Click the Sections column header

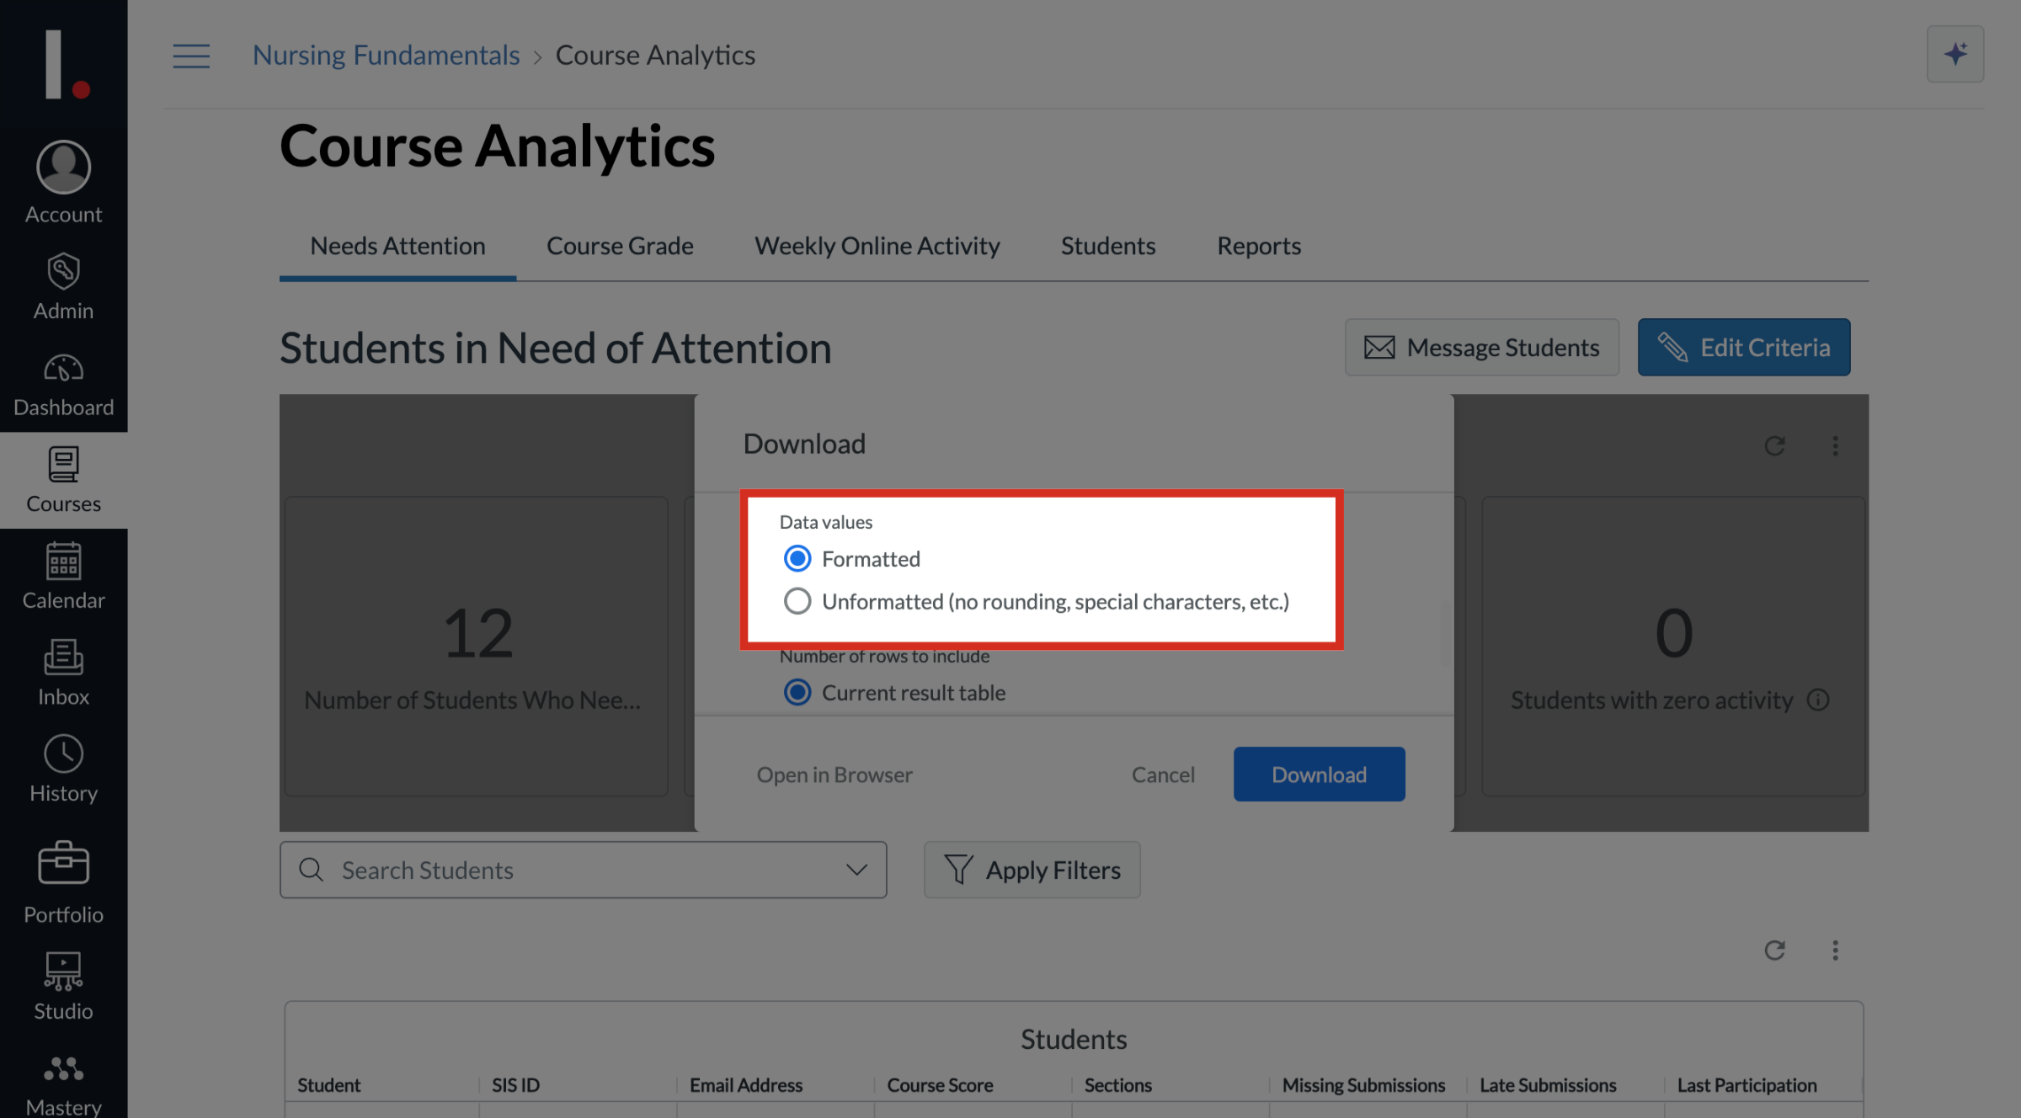pos(1117,1084)
